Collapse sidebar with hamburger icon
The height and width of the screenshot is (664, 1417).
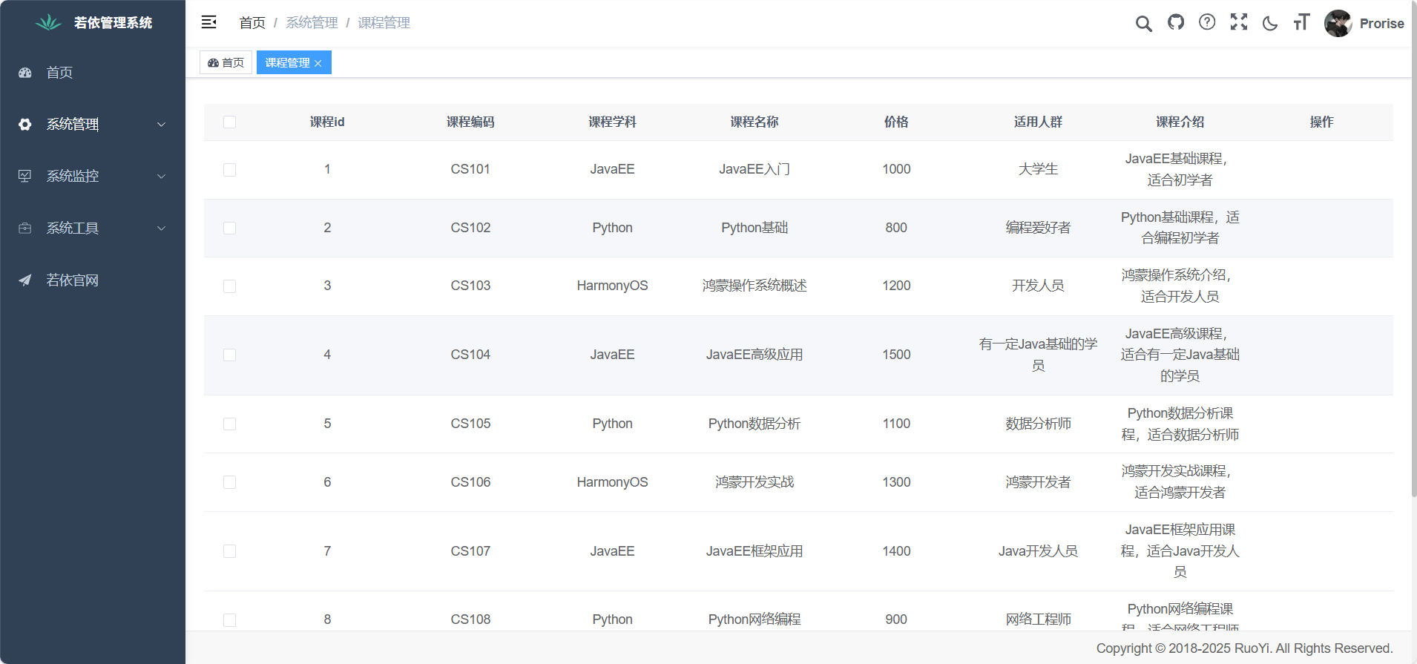coord(209,22)
